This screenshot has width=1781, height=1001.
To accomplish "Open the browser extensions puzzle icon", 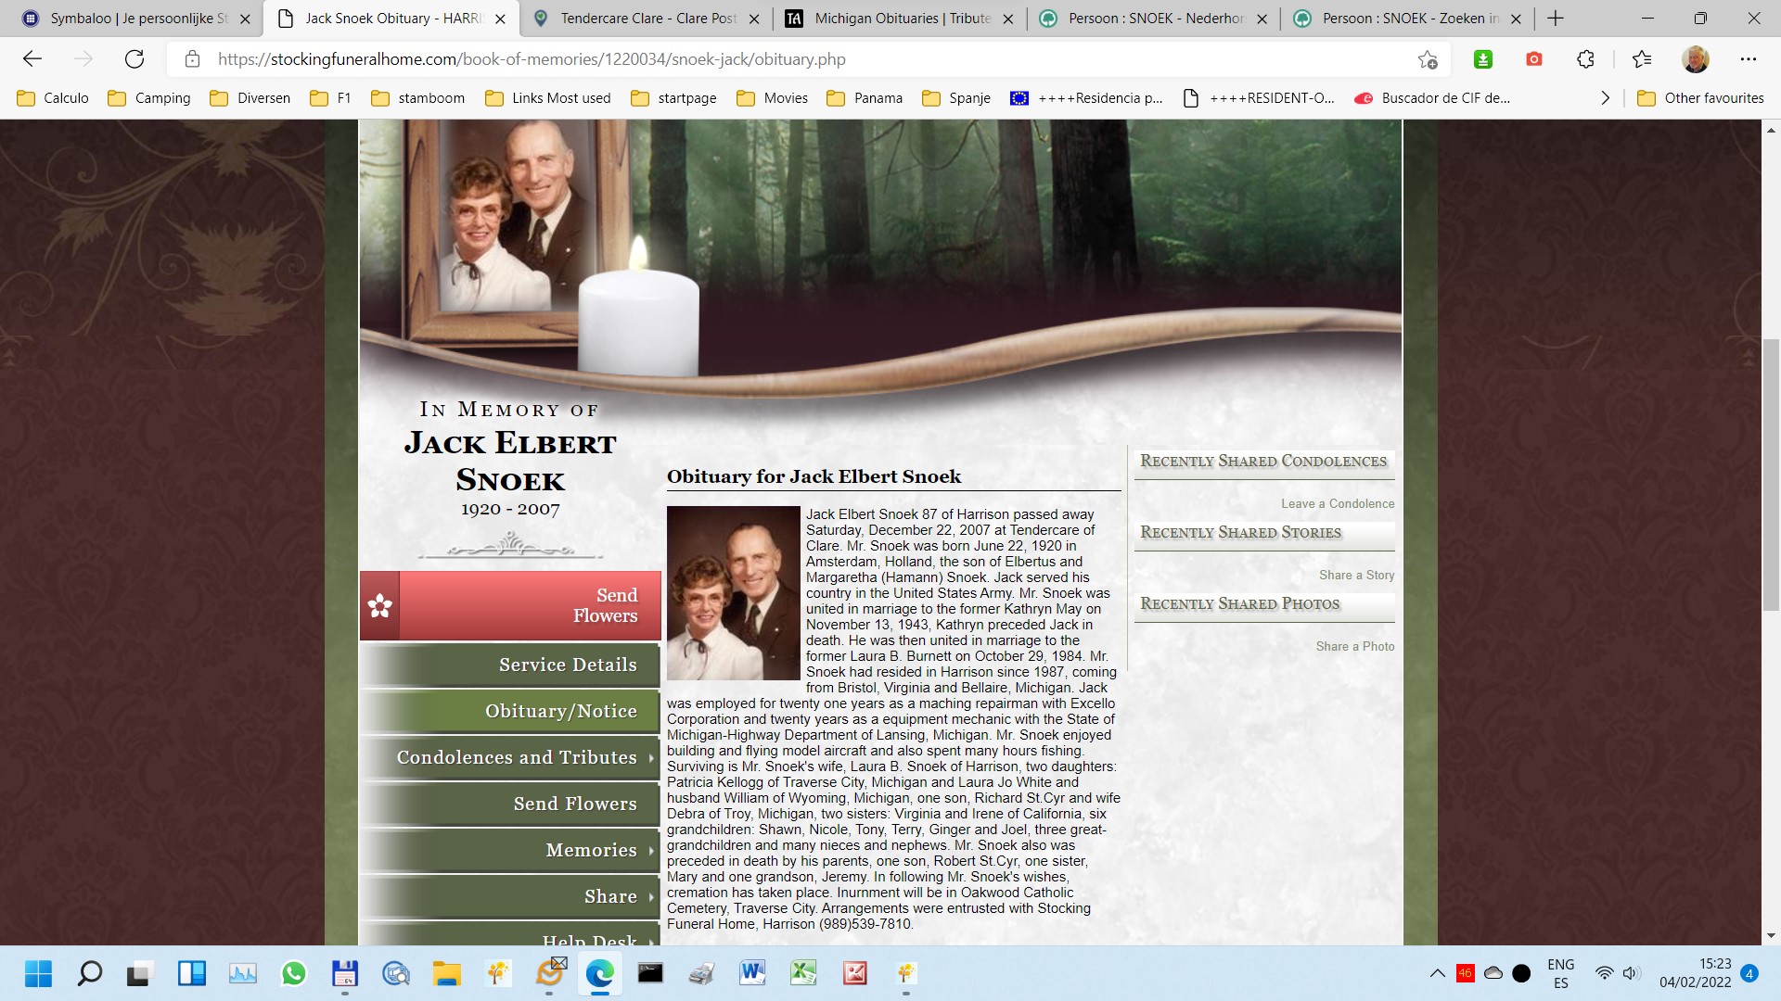I will pyautogui.click(x=1585, y=59).
